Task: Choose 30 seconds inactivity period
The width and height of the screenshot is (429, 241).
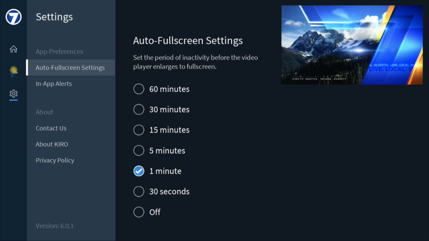Action: click(139, 191)
